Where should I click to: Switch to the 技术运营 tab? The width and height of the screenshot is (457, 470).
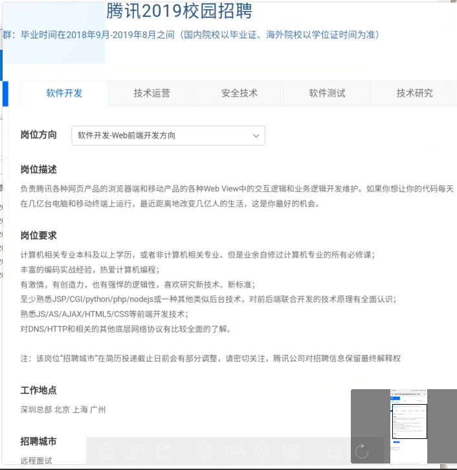[152, 93]
